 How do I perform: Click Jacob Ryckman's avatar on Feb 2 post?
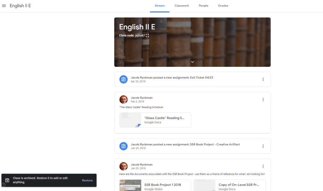click(x=123, y=100)
